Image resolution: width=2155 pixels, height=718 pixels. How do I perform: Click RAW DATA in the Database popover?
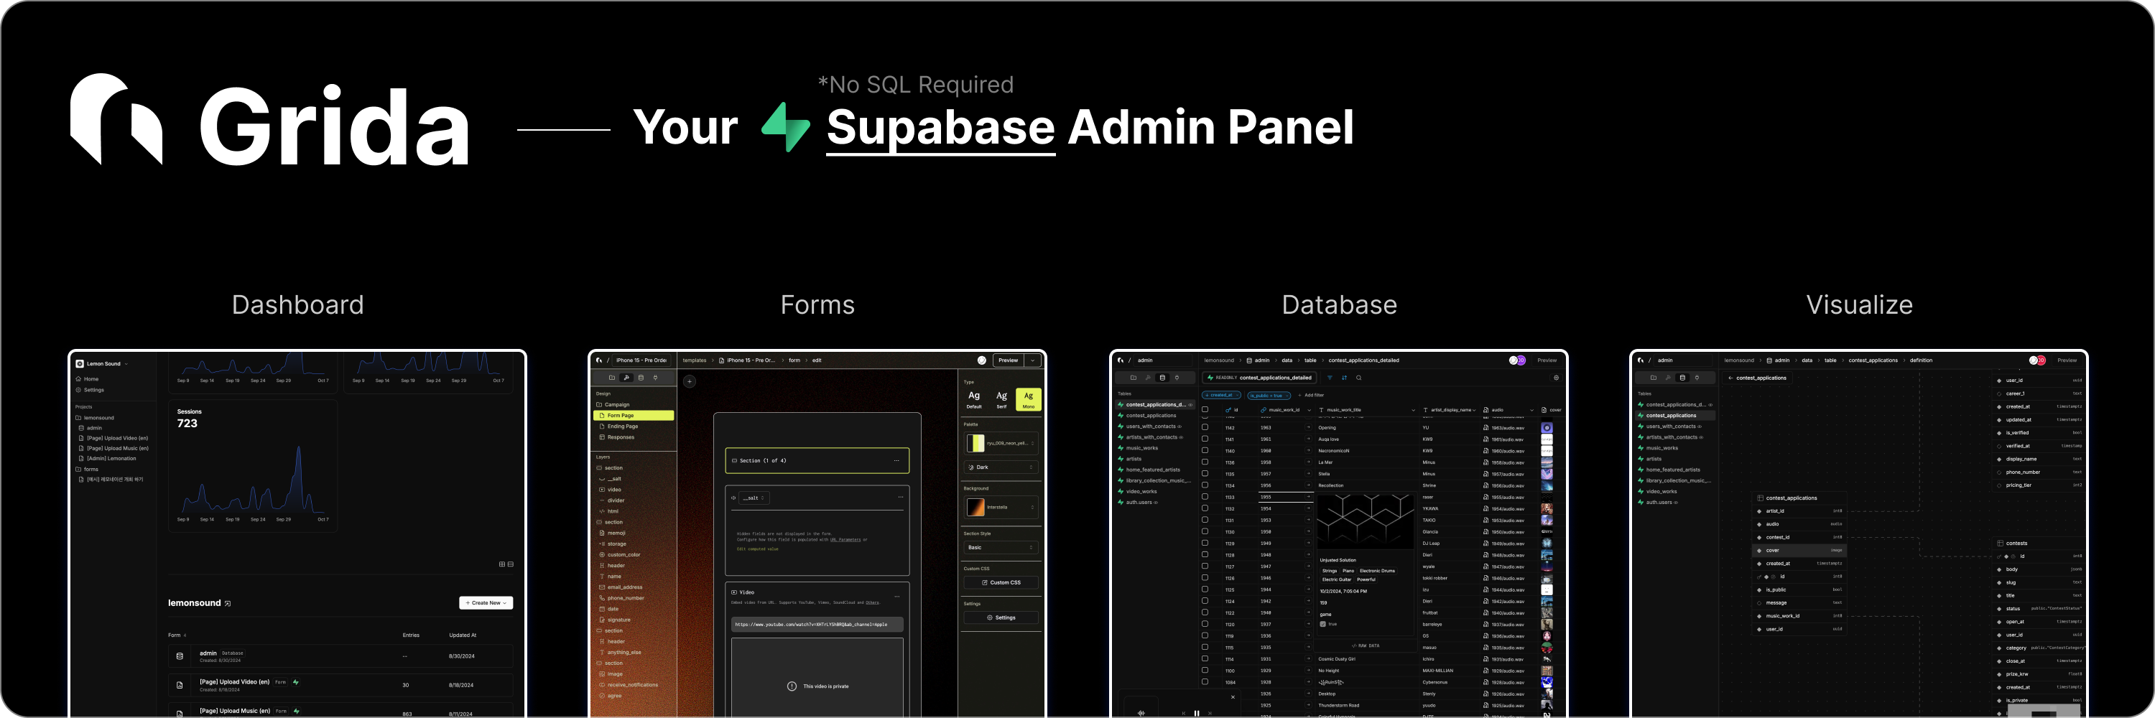tap(1366, 646)
